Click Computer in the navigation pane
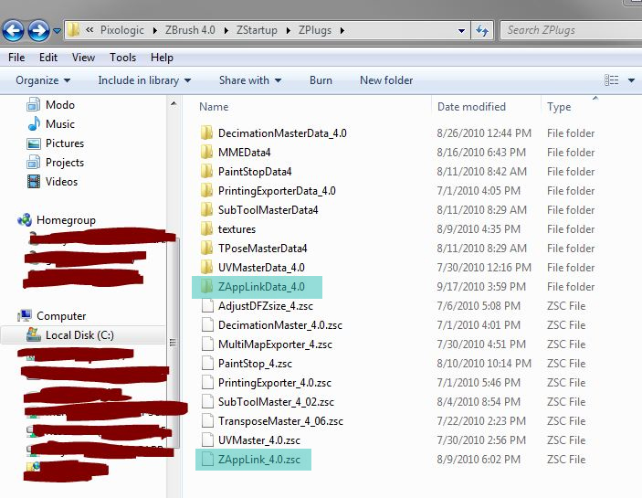Screen dimensions: 642x498 51,316
